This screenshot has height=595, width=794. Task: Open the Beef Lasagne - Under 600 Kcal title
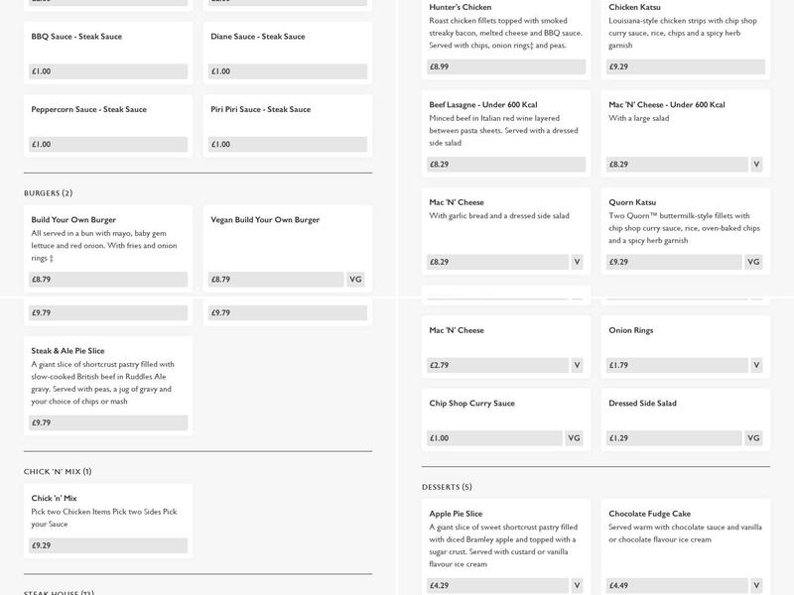pyautogui.click(x=482, y=105)
